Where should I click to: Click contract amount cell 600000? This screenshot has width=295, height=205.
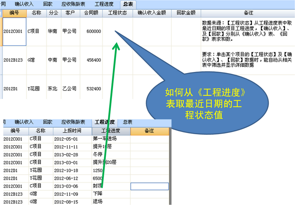point(94,31)
